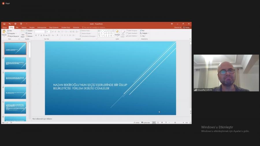This screenshot has height=146, width=260.
Task: Expand the Değiştir (Replace) dropdown
Action: pyautogui.click(x=144, y=33)
